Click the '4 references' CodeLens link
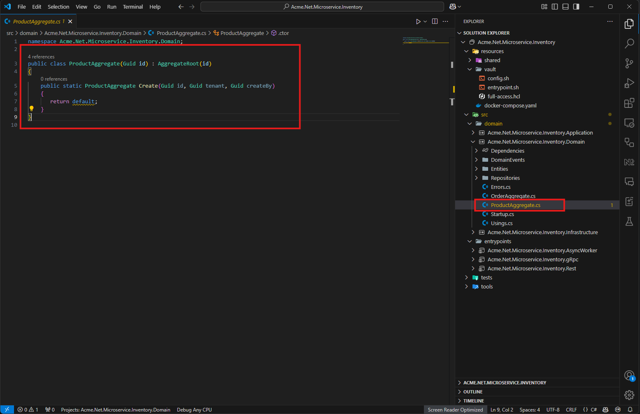The width and height of the screenshot is (640, 414). (41, 57)
